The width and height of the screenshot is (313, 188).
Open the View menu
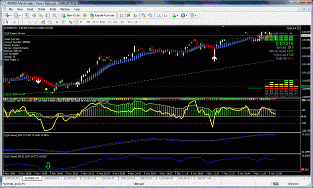tap(20, 9)
